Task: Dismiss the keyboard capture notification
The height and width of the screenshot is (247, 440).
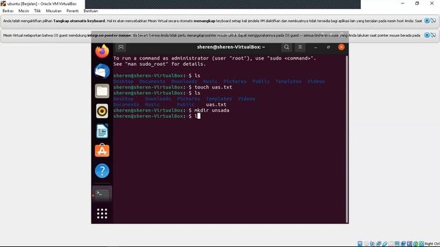Action: pyautogui.click(x=427, y=21)
